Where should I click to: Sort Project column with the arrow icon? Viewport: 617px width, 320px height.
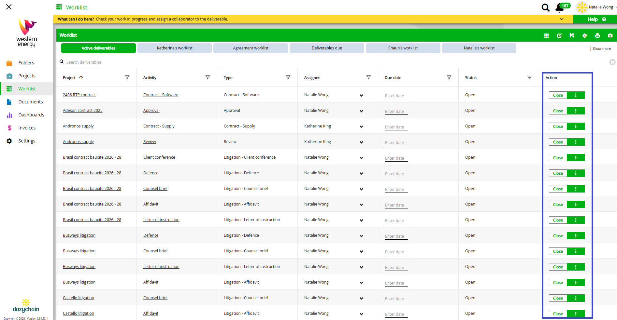81,77
